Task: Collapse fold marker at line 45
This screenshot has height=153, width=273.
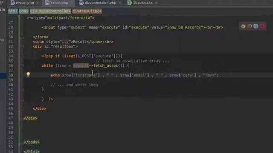Action: [22, 109]
